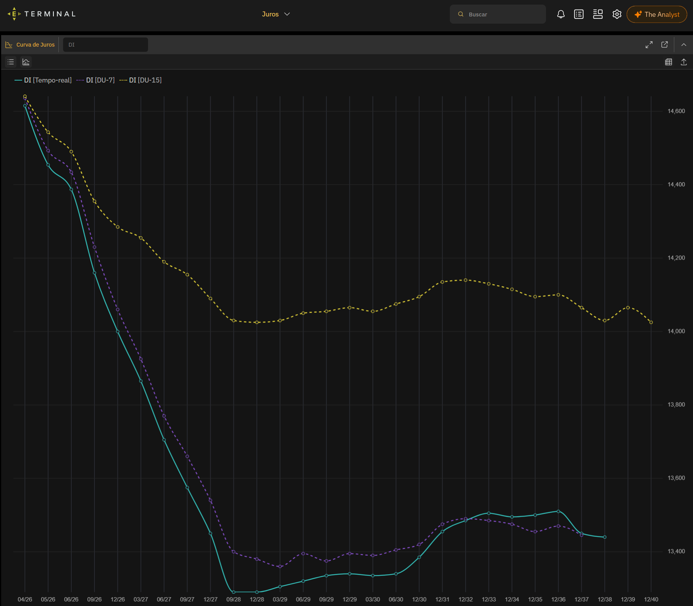Viewport: 693px width, 606px height.
Task: Expand the Juros dropdown menu
Action: click(276, 14)
